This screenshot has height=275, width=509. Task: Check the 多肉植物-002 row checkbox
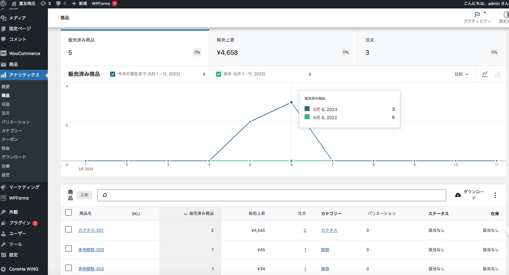[69, 268]
